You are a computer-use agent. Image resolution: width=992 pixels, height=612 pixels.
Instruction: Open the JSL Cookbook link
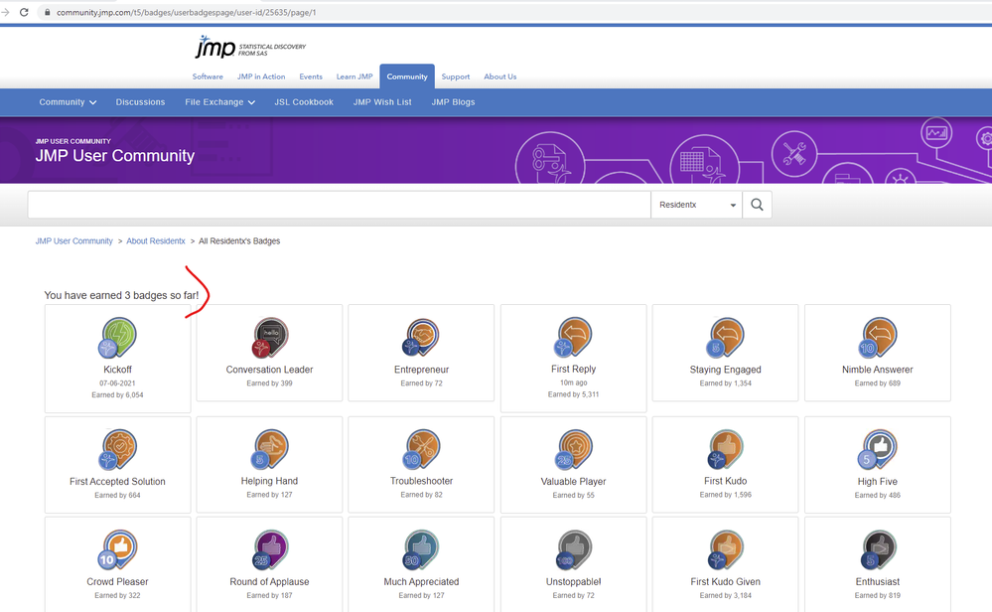(304, 102)
